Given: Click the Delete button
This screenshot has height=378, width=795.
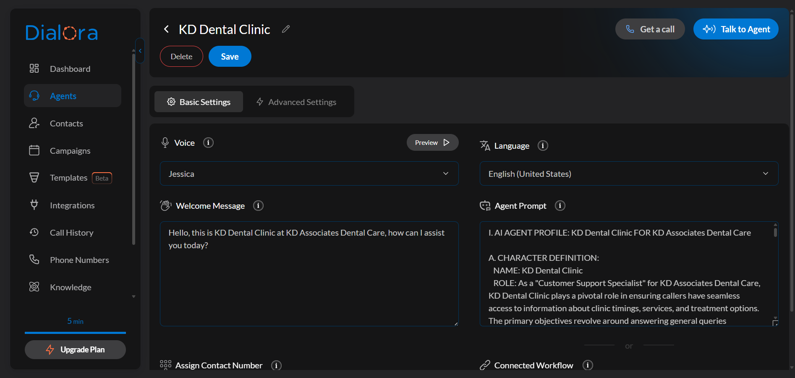Looking at the screenshot, I should point(181,57).
